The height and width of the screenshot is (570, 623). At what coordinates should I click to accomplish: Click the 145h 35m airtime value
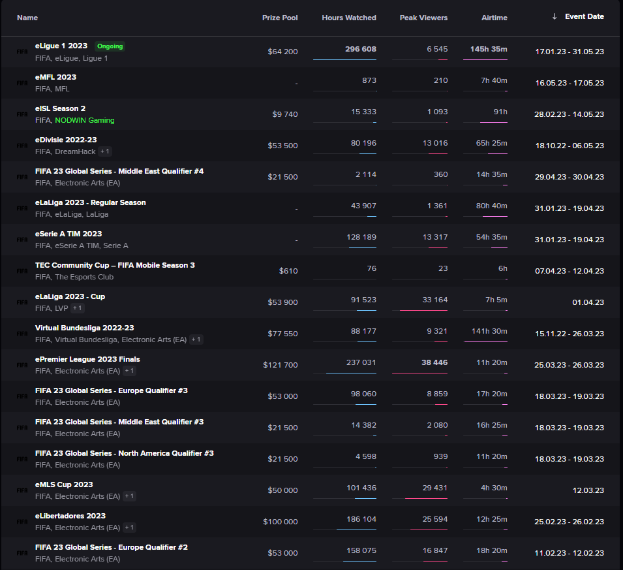tap(489, 49)
